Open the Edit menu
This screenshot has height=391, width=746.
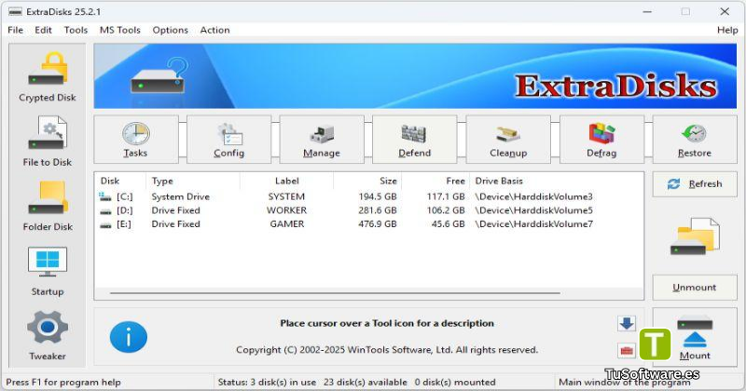(43, 30)
